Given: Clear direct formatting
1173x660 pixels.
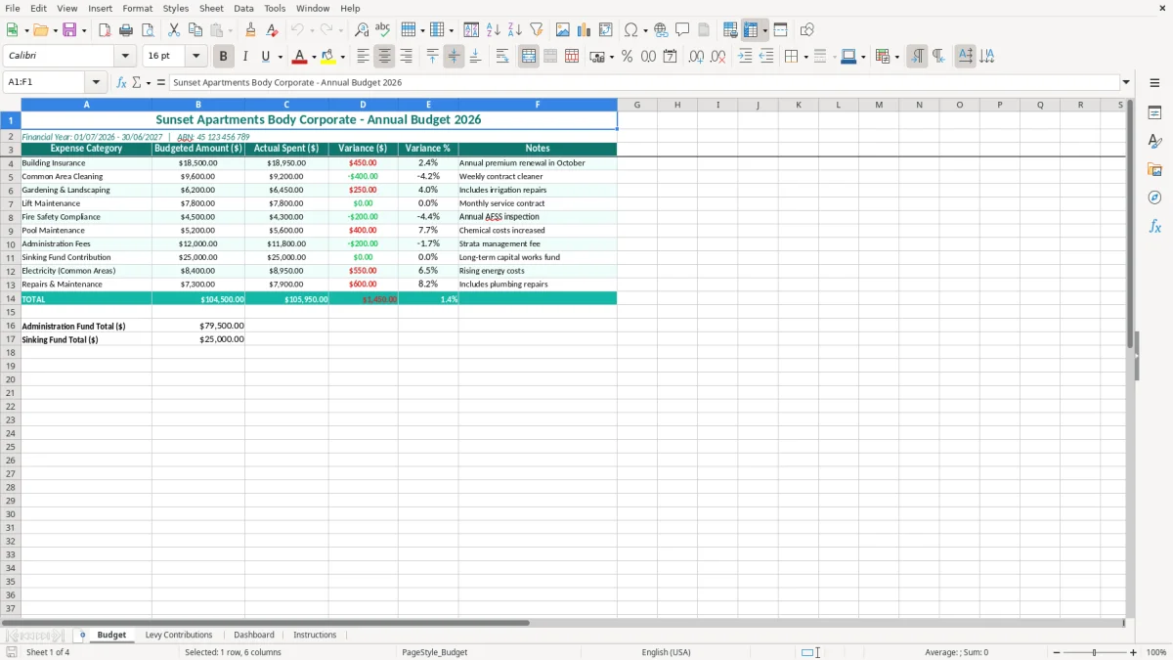Looking at the screenshot, I should click(272, 30).
